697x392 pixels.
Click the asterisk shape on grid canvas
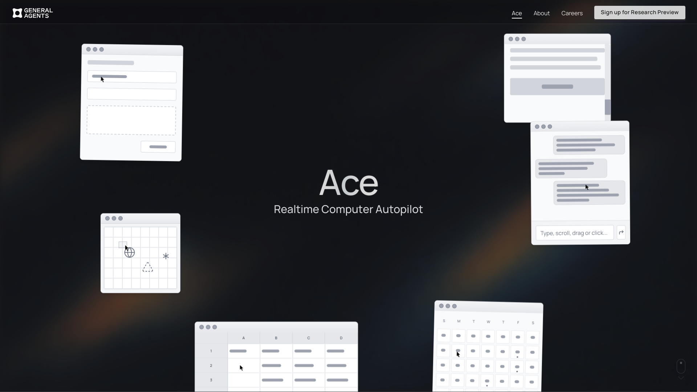(166, 256)
